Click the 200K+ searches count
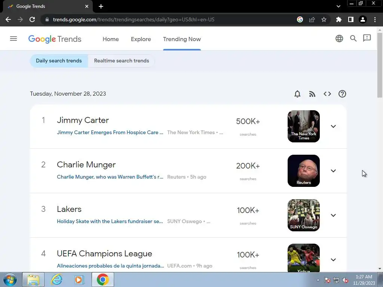The width and height of the screenshot is (383, 287). [x=248, y=166]
